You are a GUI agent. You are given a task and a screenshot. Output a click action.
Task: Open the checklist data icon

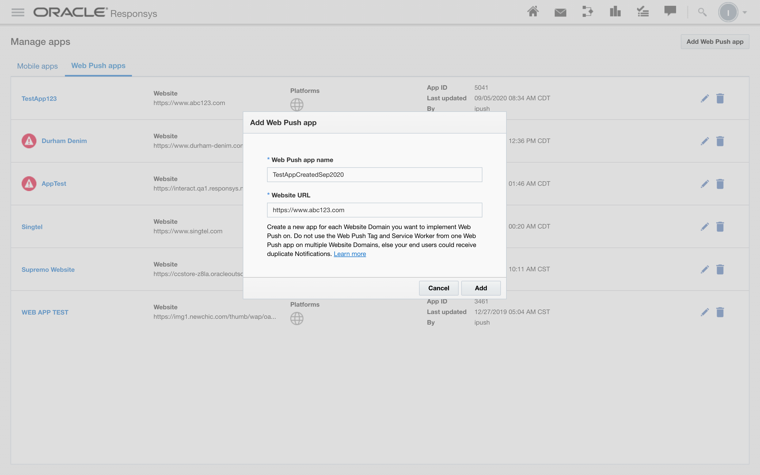[x=643, y=12]
